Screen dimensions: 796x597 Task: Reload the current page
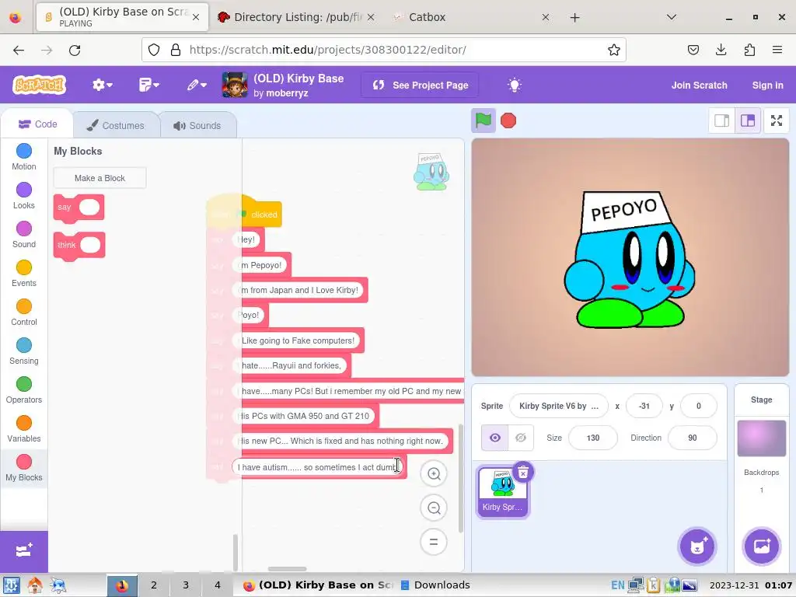[x=75, y=50]
